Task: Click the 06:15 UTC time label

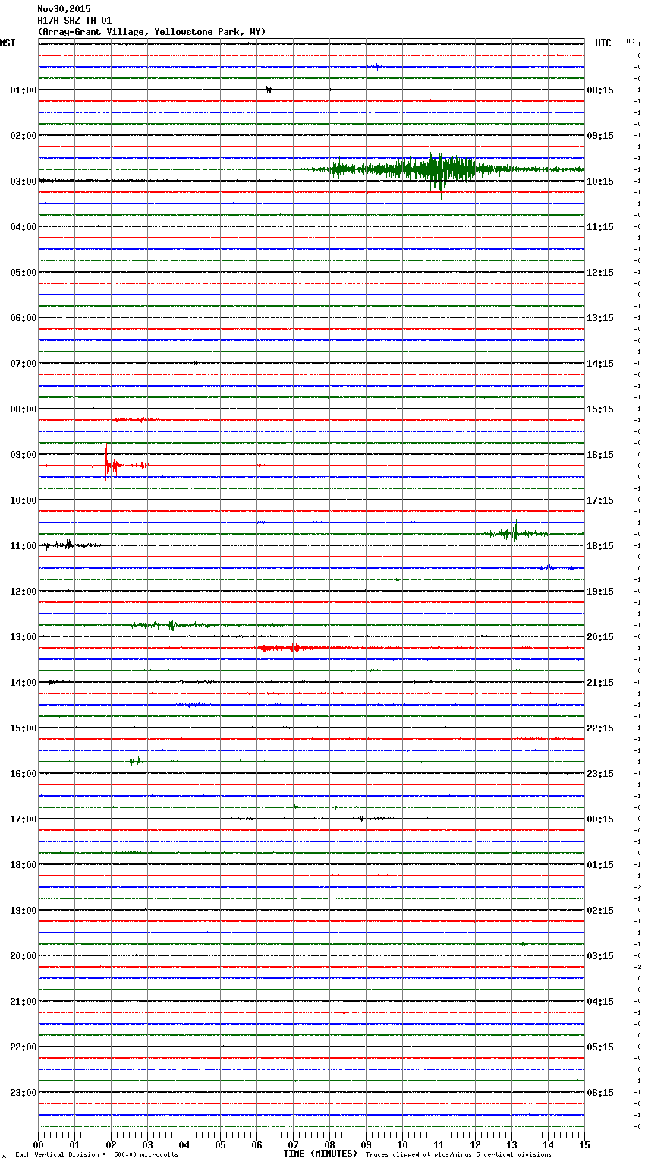Action: [600, 1093]
